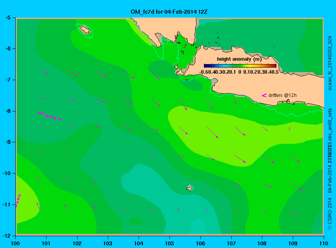
Task: Click the -8 latitude axis label
Action: click(x=8, y=111)
